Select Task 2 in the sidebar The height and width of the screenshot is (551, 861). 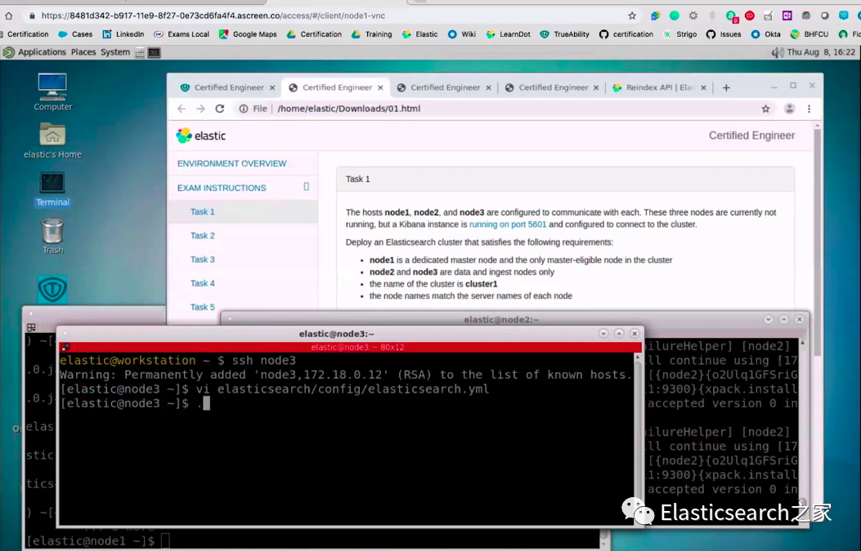[202, 236]
